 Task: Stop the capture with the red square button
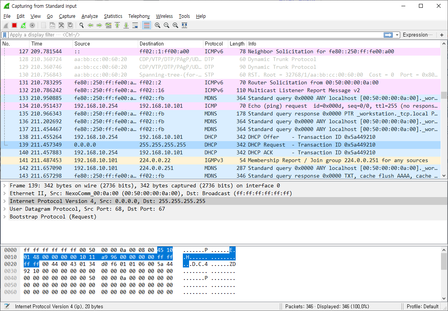(14, 26)
